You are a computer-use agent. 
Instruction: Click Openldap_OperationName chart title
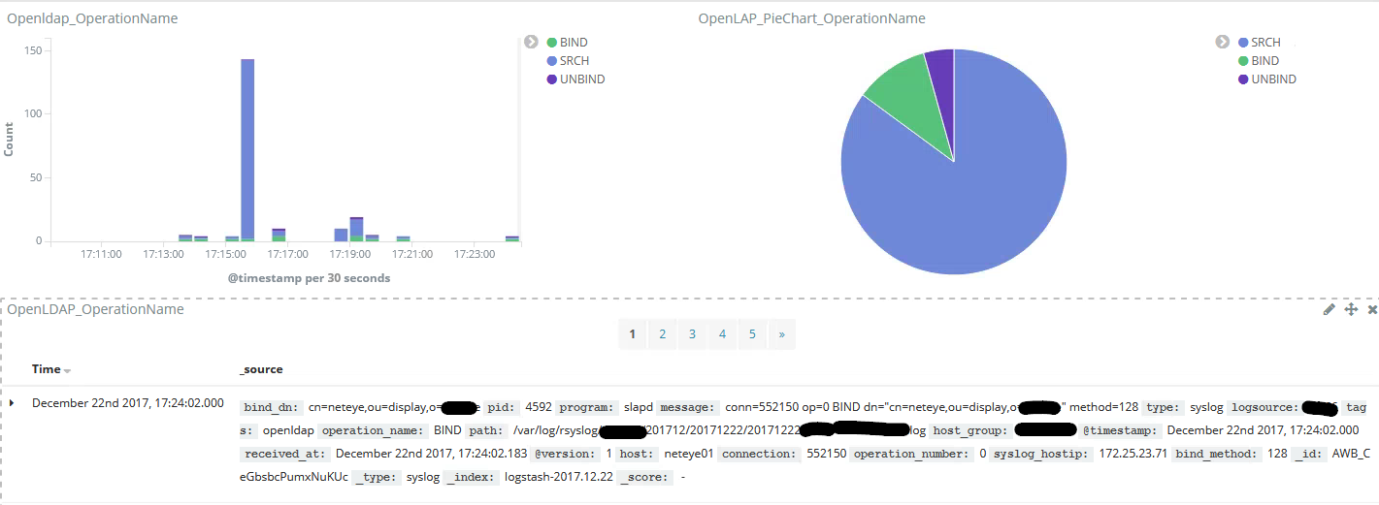92,18
